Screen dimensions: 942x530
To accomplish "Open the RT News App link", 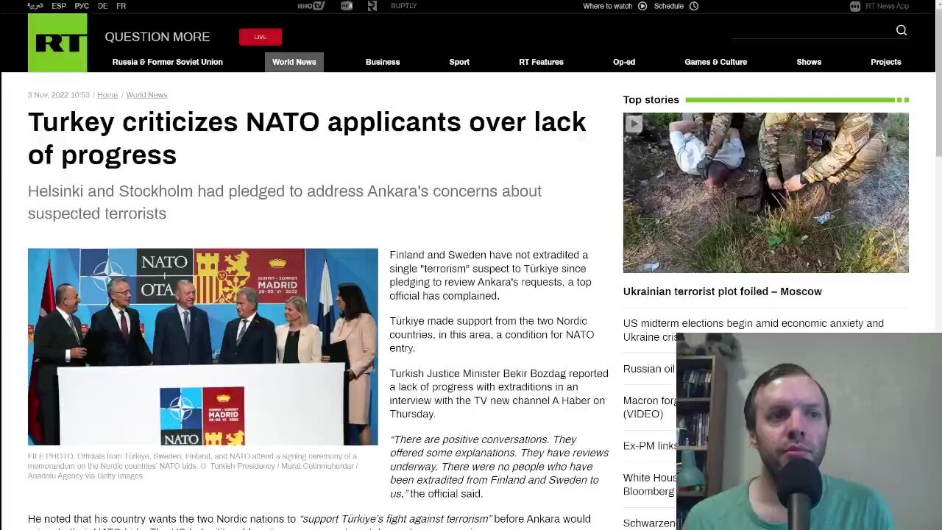I will 887,6.
